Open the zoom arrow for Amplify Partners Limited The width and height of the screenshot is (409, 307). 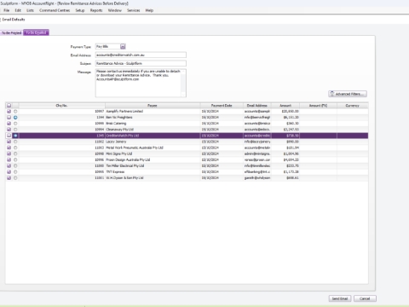[x=15, y=112]
